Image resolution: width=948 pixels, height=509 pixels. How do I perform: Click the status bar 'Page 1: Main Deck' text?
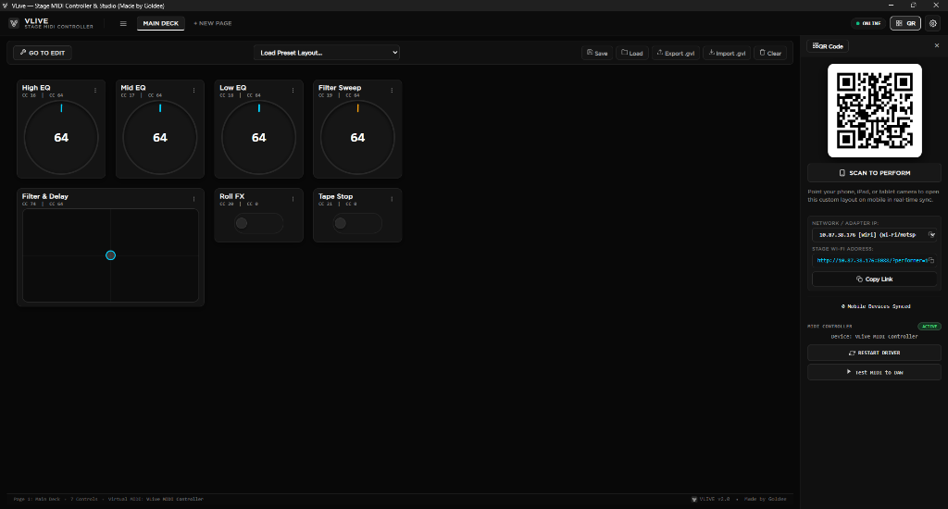[37, 500]
